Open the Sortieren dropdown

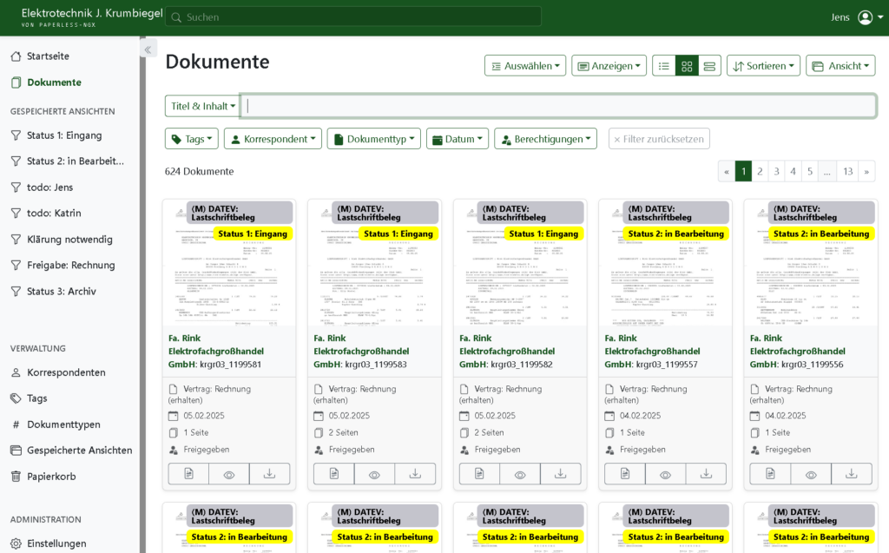pyautogui.click(x=763, y=66)
